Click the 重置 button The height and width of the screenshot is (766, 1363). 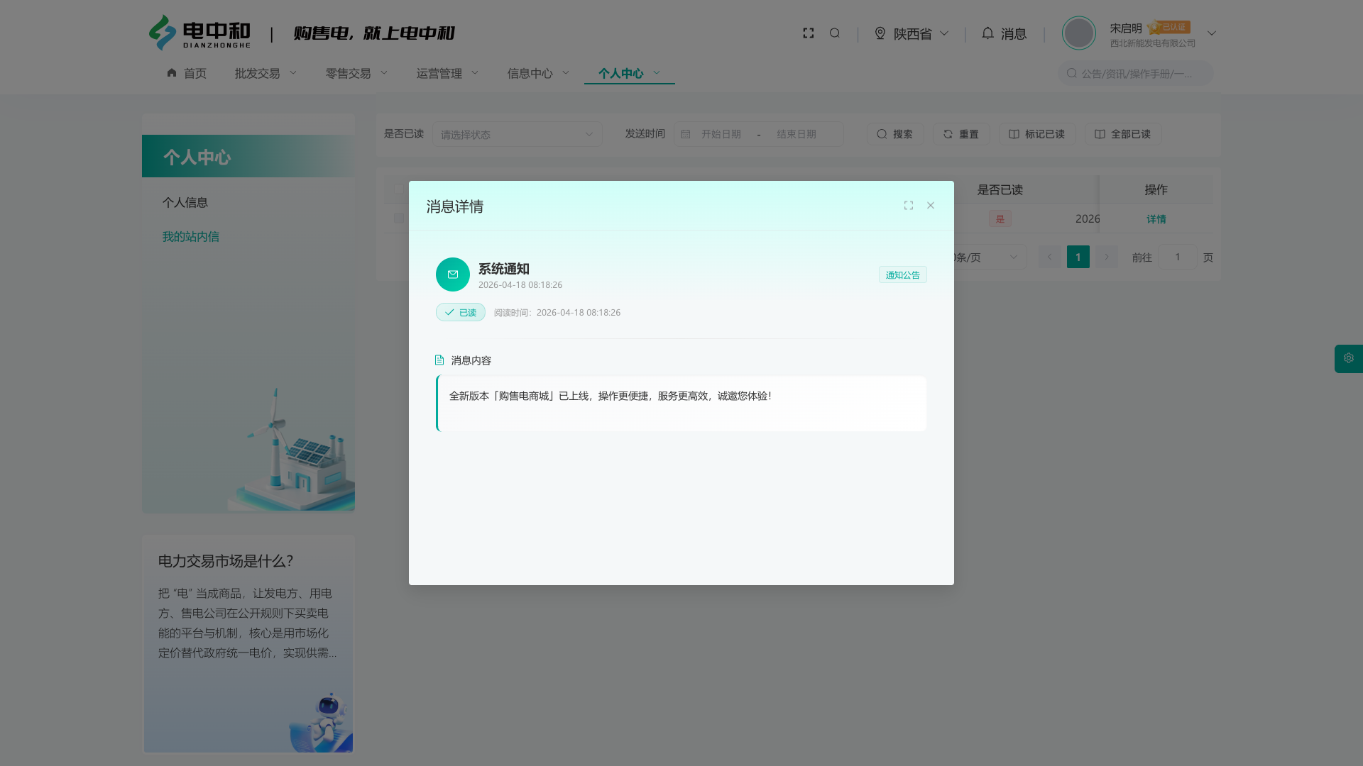point(961,134)
